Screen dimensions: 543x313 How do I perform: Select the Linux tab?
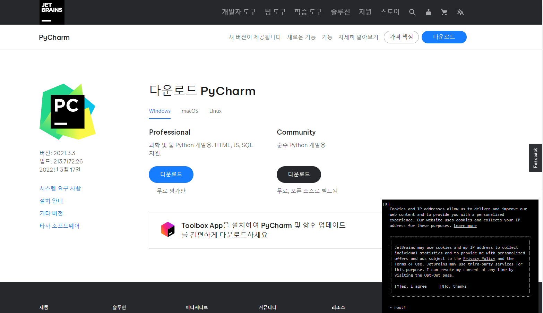tap(215, 111)
